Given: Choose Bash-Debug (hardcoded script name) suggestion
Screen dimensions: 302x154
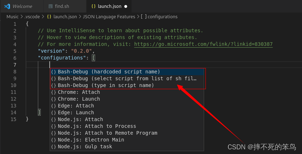Looking at the screenshot, I should point(127,72).
